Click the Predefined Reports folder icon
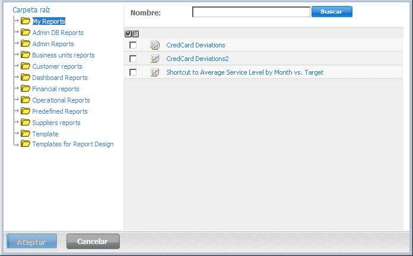 tap(26, 111)
